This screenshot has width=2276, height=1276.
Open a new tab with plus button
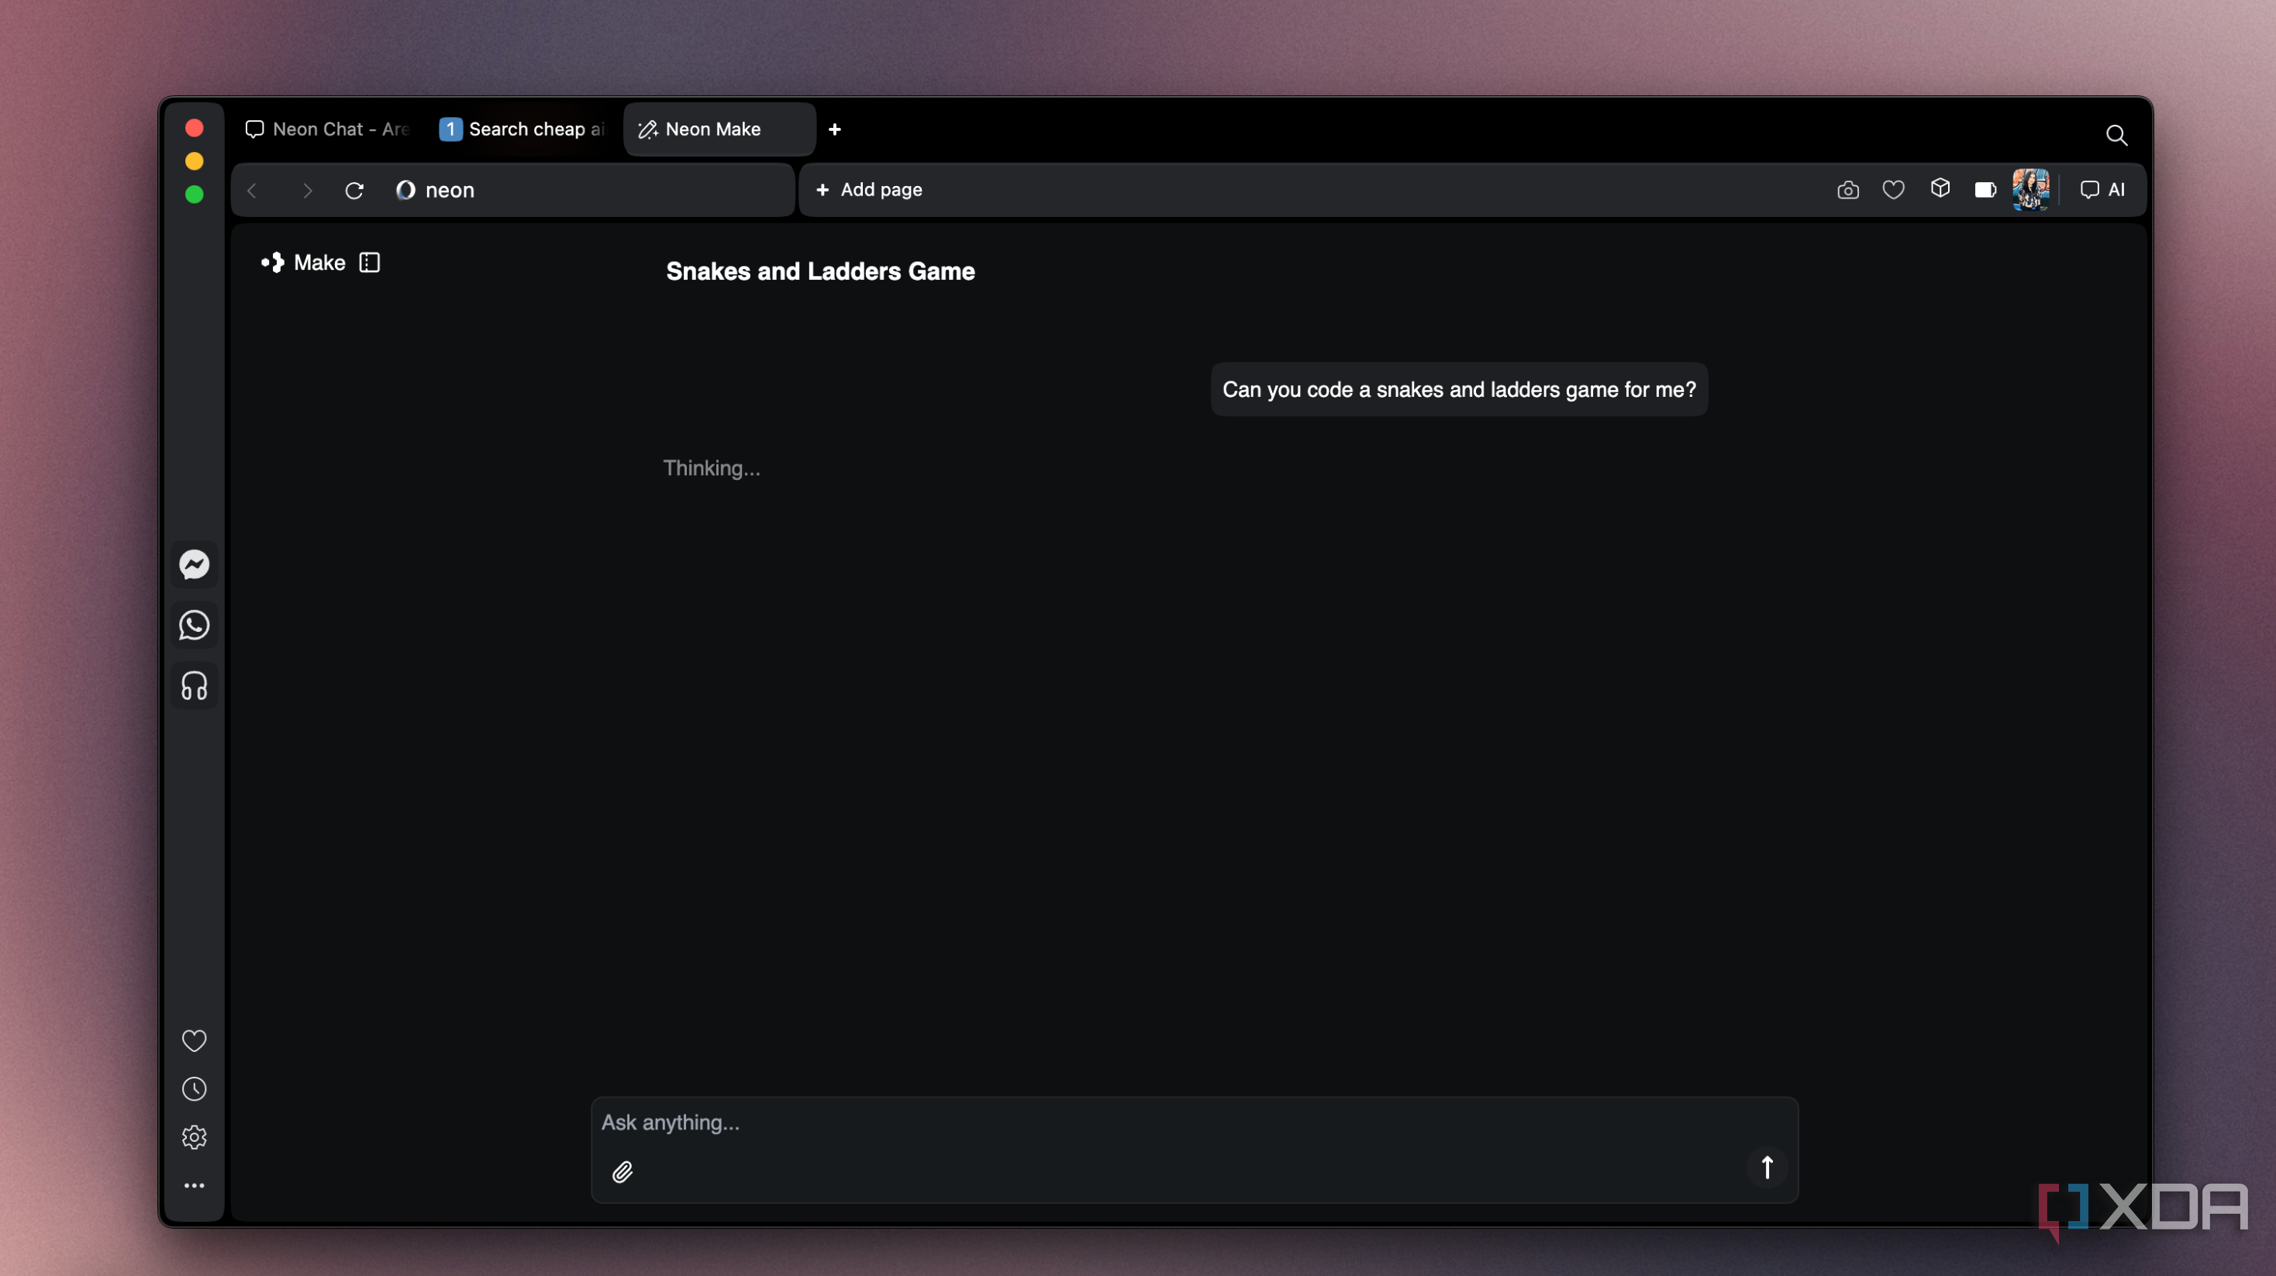tap(835, 129)
